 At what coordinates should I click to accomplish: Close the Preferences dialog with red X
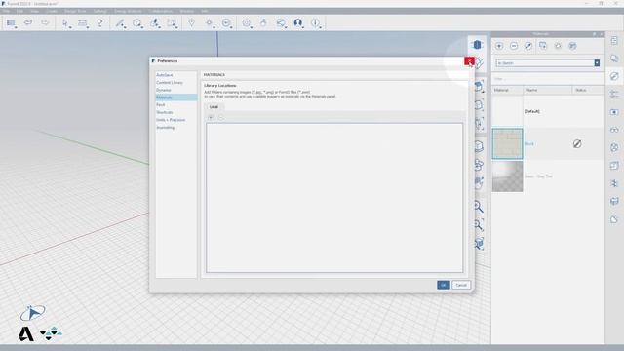(470, 60)
